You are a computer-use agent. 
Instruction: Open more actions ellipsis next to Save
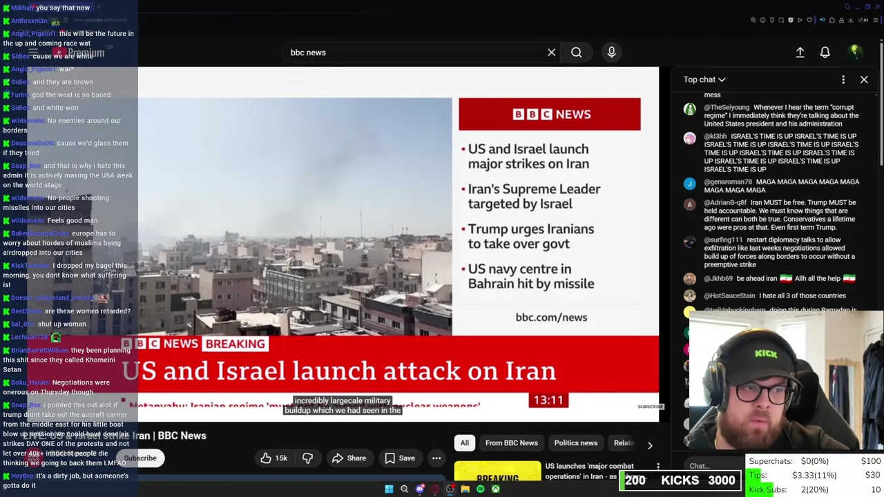point(436,458)
